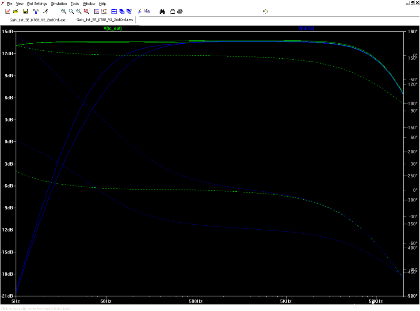This screenshot has height=311, width=420.
Task: Click the Autorange waveform icon
Action: (96, 11)
